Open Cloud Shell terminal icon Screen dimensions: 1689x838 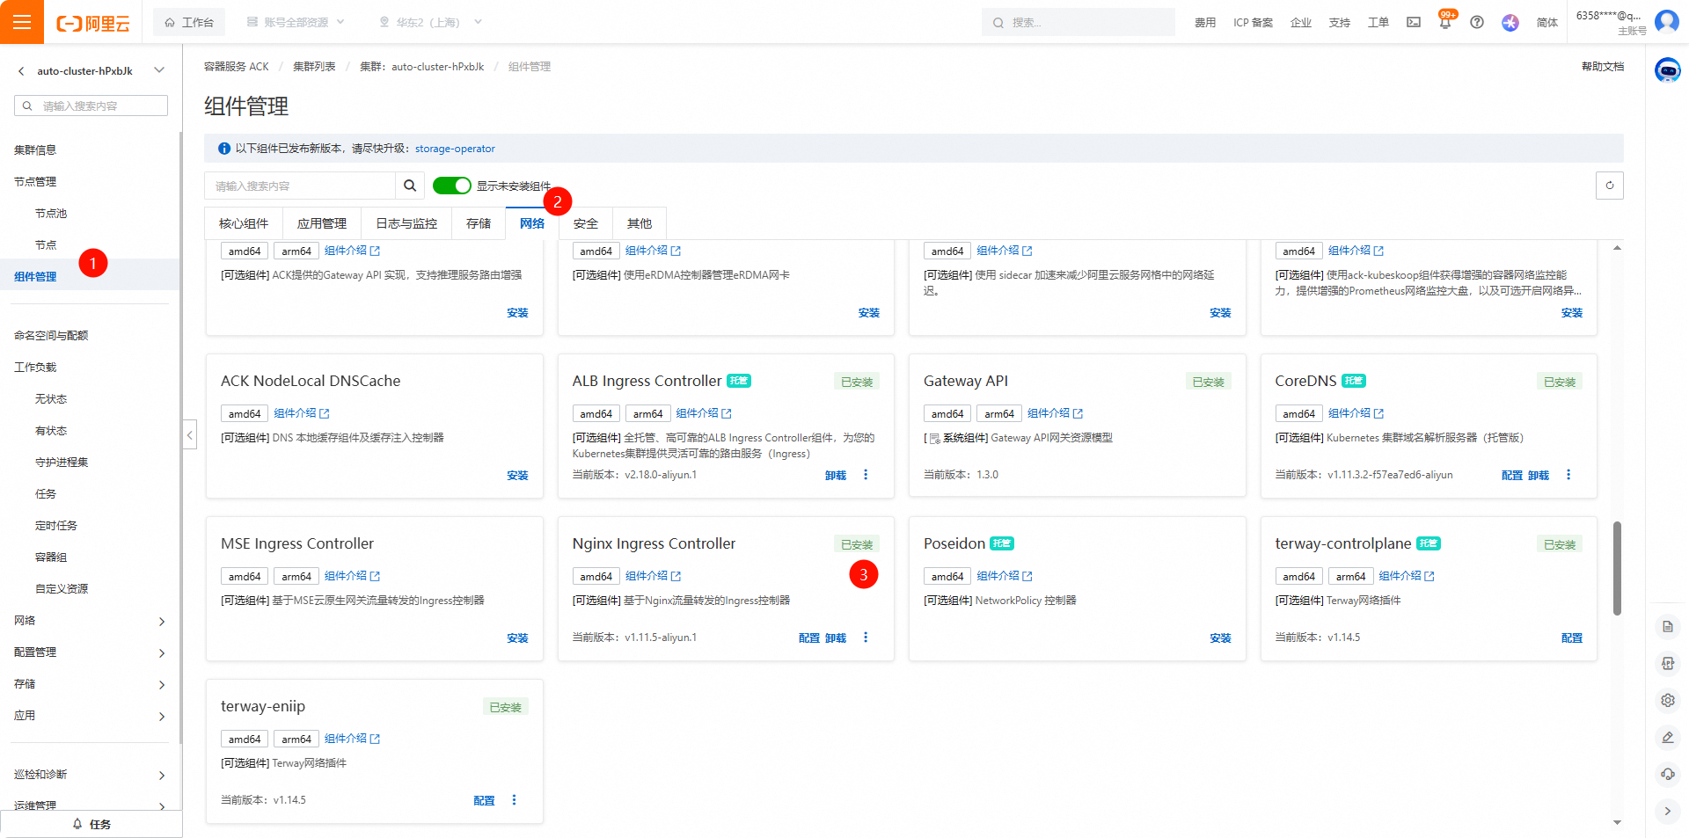pyautogui.click(x=1414, y=23)
